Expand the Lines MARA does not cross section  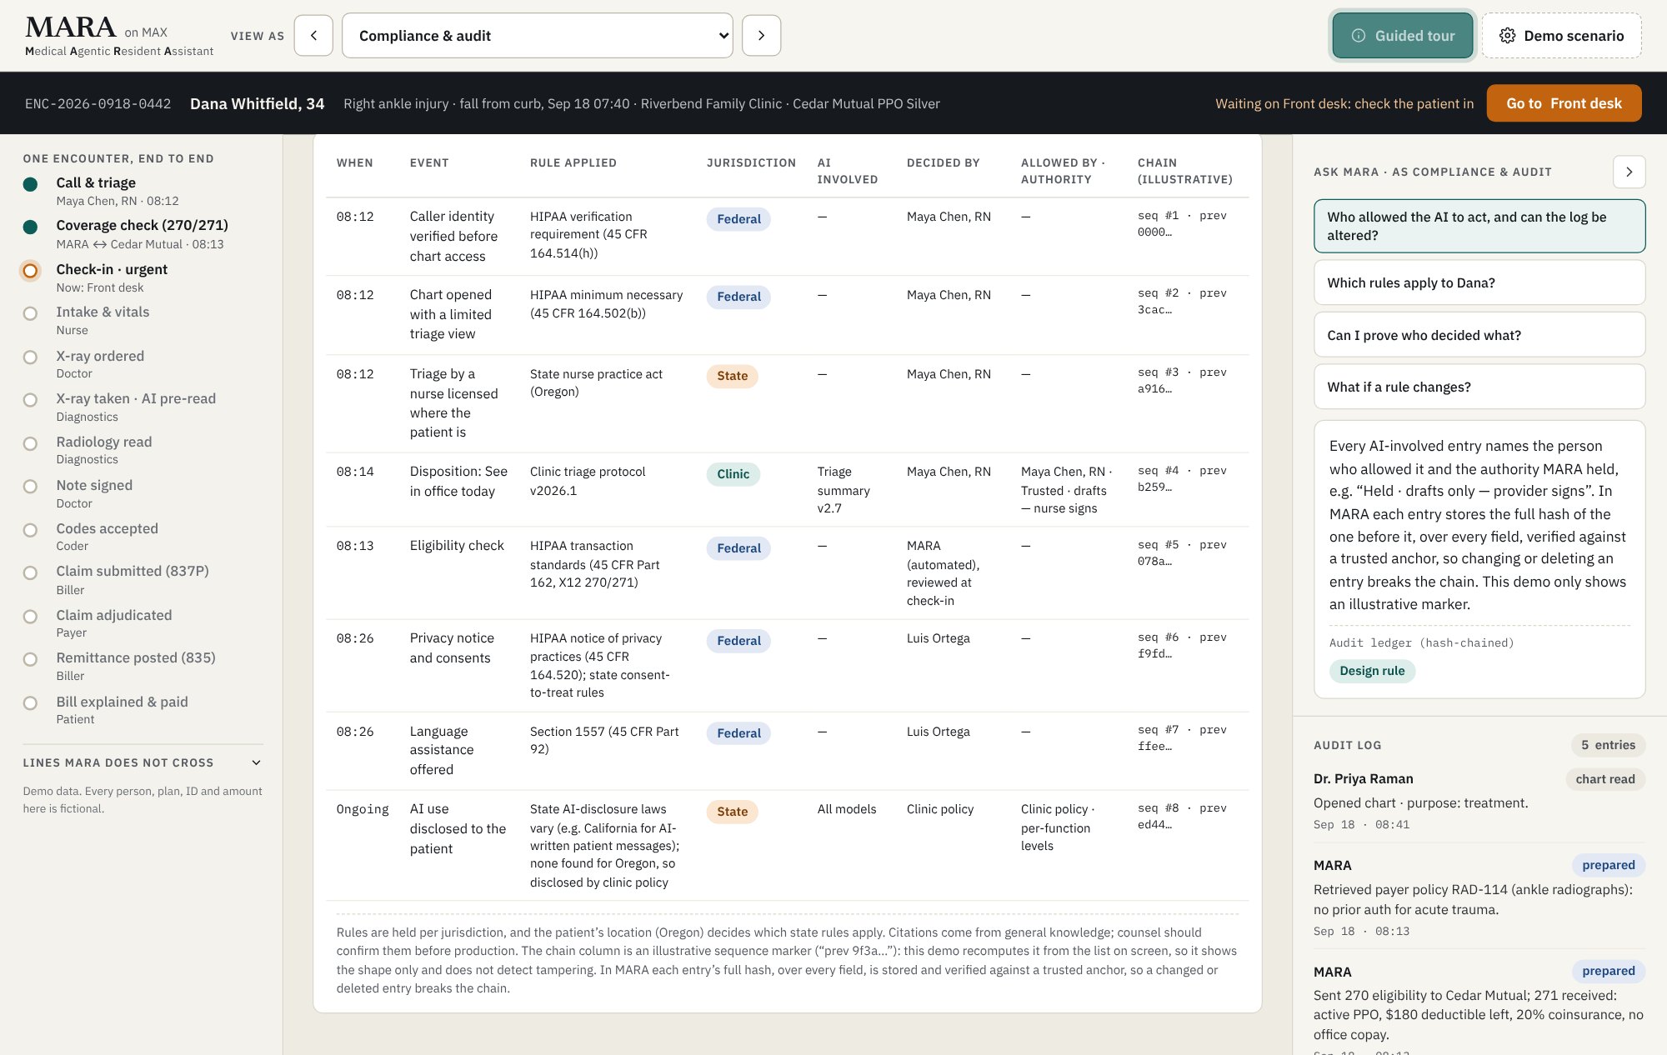[143, 762]
